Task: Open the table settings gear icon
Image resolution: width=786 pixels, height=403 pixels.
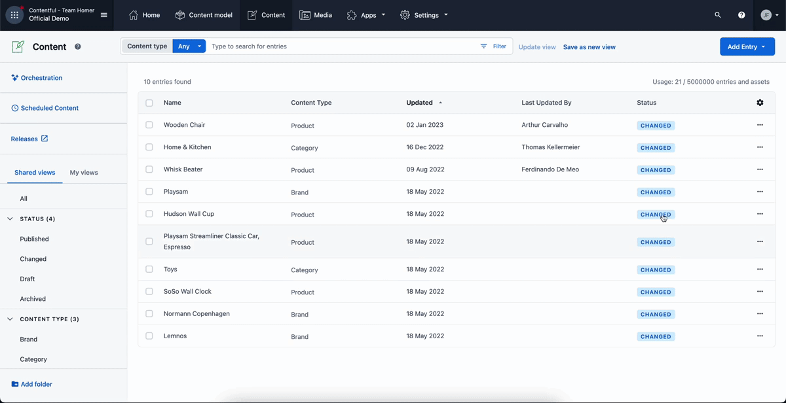Action: pyautogui.click(x=760, y=103)
